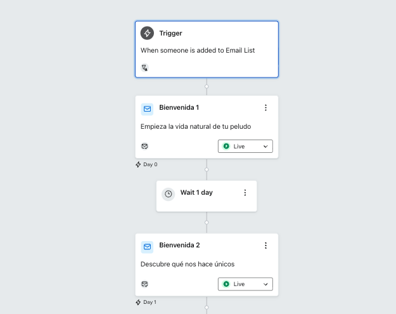396x314 pixels.
Task: Click the Trigger lightning bolt icon
Action: [x=147, y=33]
